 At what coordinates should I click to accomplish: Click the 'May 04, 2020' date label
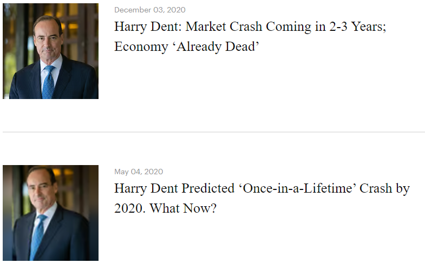point(139,172)
